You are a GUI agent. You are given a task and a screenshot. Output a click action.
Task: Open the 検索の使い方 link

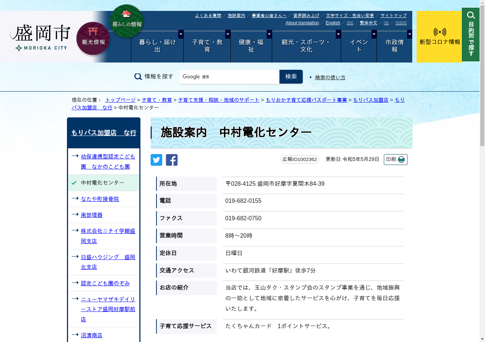tap(330, 77)
